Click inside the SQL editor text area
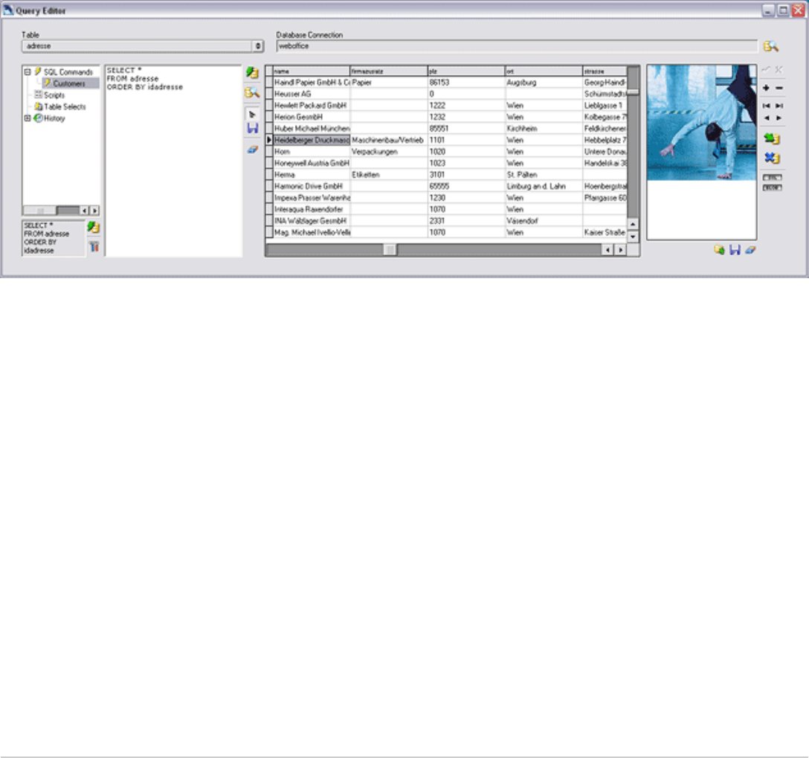The width and height of the screenshot is (809, 758). tap(173, 161)
